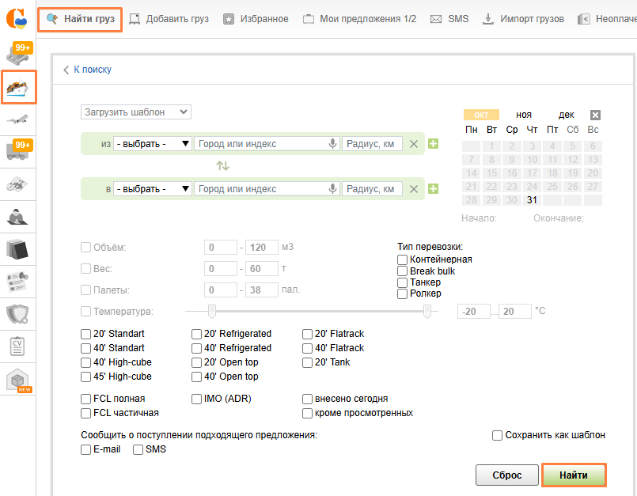Expand the destination '- выбрать -' dropdown
The image size is (637, 496).
pos(153,189)
